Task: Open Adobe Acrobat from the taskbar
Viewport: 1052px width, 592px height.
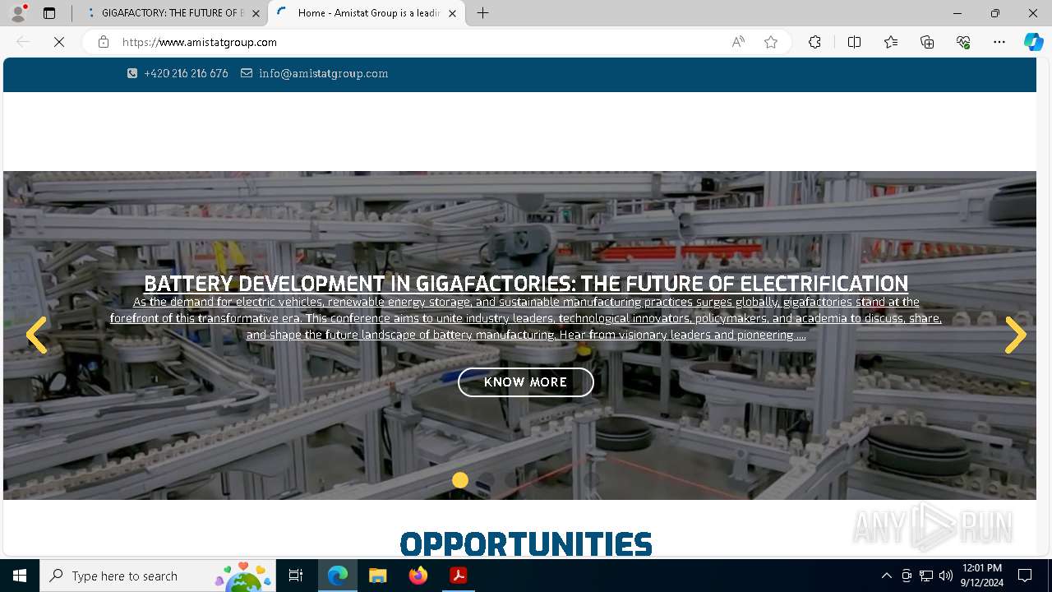Action: coord(458,576)
